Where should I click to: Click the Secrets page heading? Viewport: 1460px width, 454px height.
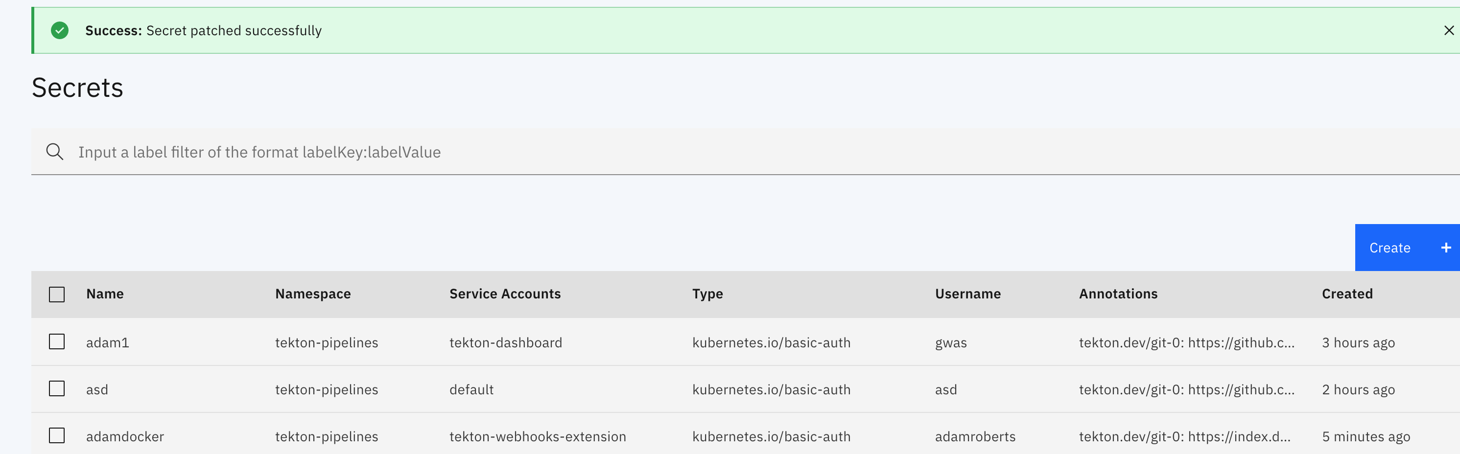point(78,87)
